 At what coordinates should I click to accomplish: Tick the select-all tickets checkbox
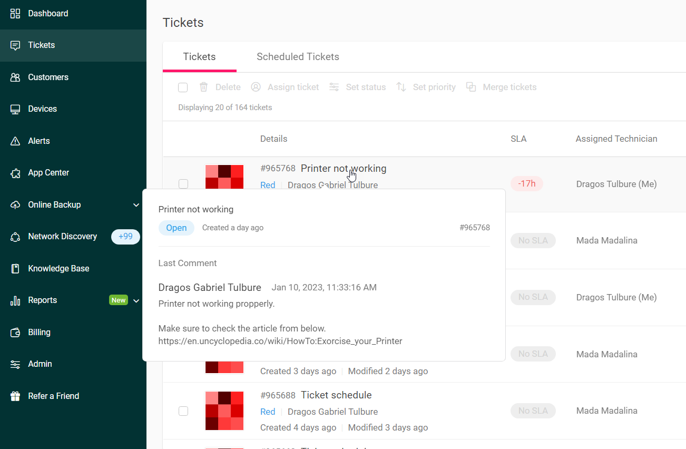pyautogui.click(x=183, y=87)
